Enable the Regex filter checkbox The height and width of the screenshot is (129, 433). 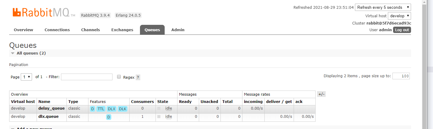tap(119, 77)
